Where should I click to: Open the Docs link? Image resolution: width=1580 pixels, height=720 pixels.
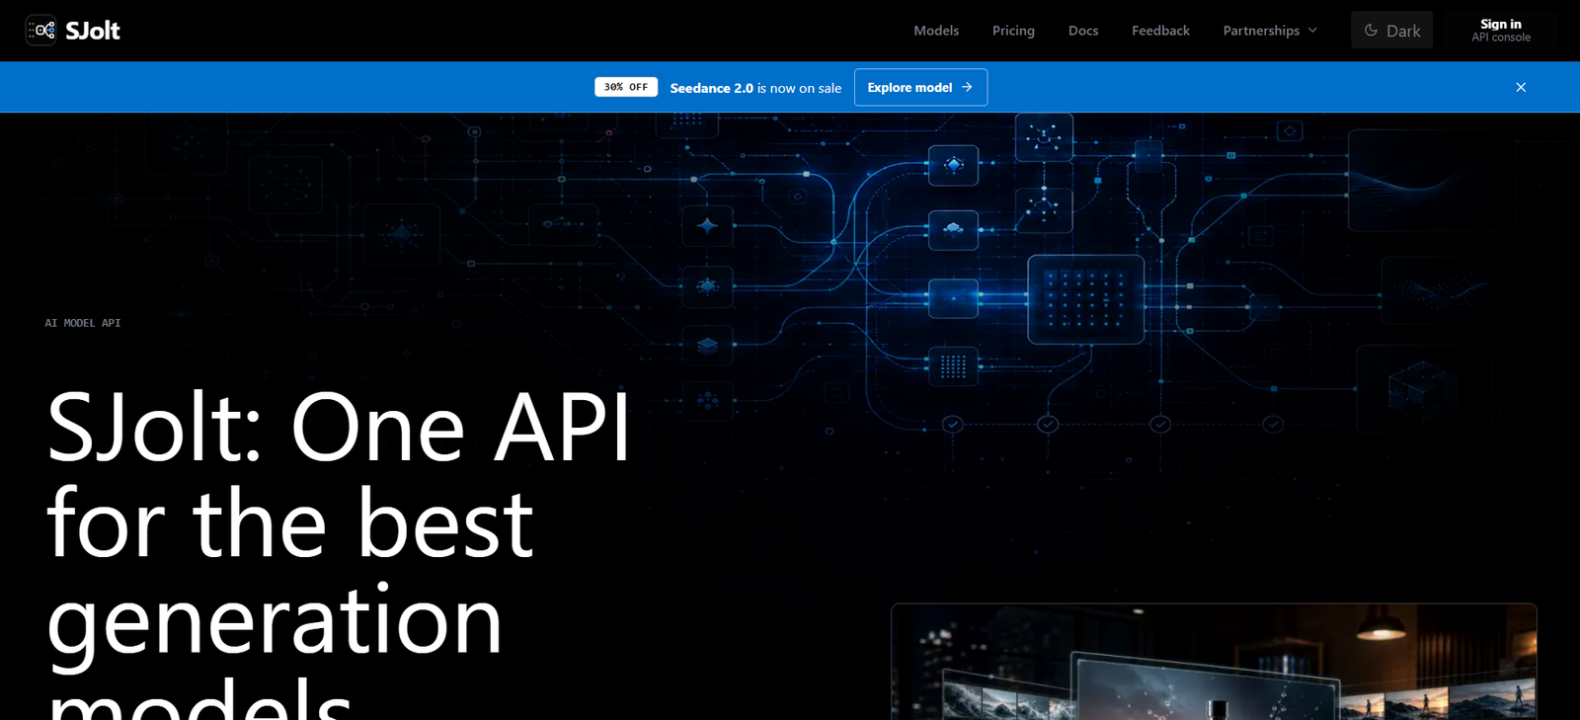[x=1083, y=31]
